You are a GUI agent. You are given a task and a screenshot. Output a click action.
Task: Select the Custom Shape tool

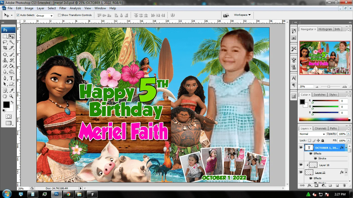pos(11,84)
